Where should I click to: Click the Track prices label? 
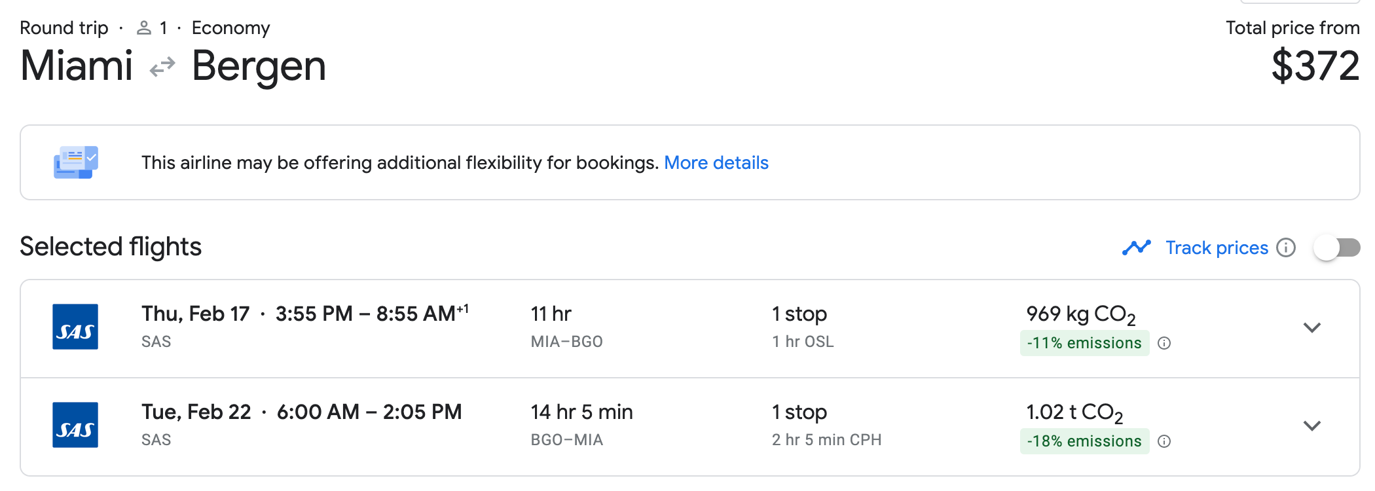(1217, 247)
